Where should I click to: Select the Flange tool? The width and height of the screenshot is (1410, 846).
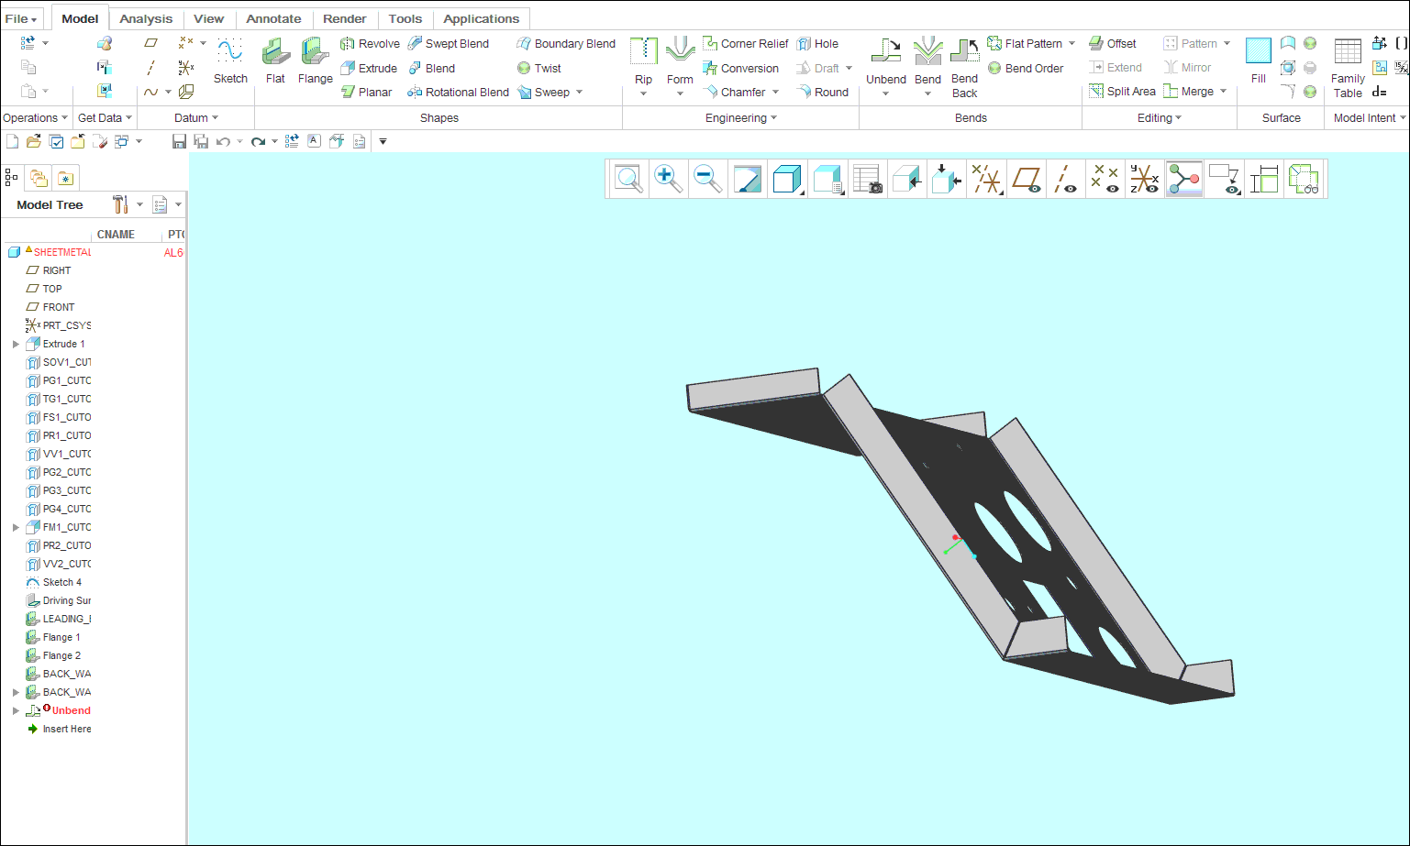tap(315, 61)
